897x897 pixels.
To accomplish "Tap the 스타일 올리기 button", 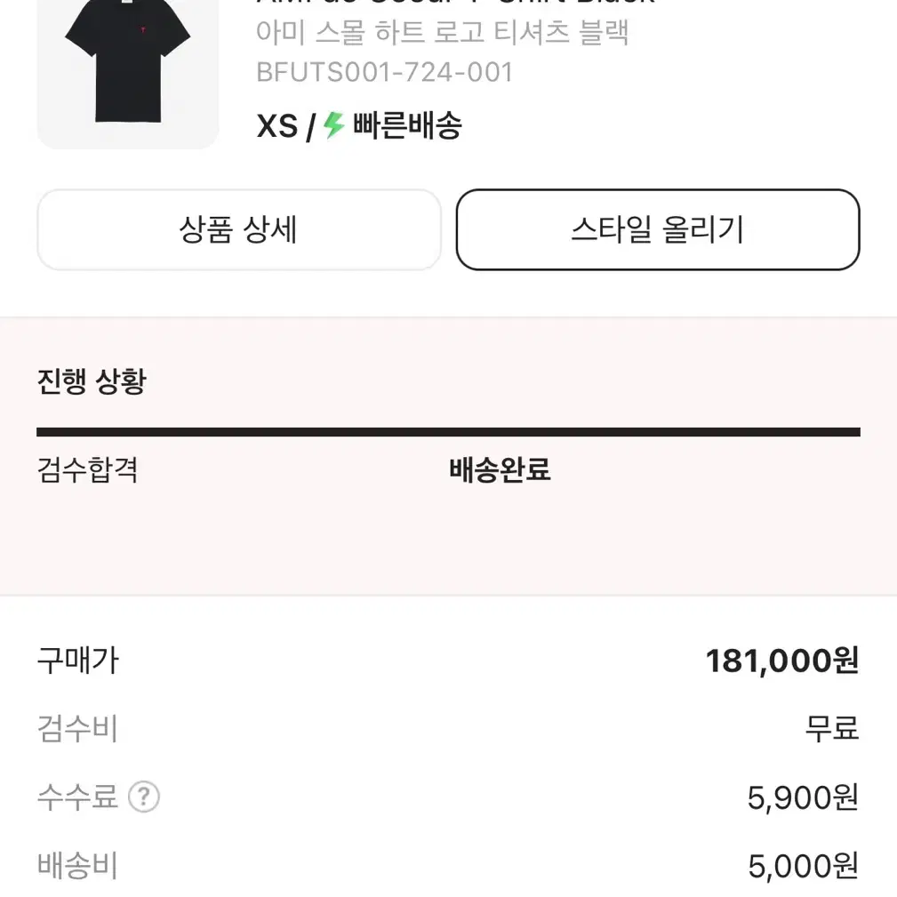I will click(658, 229).
